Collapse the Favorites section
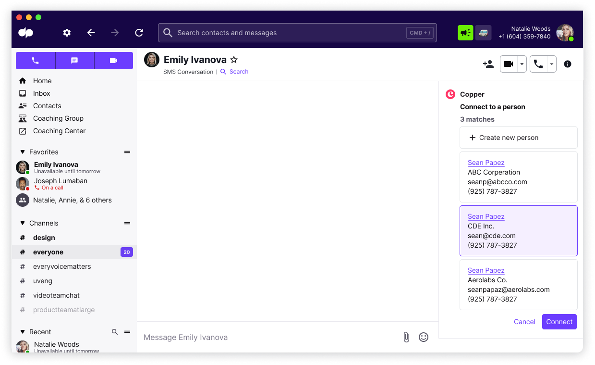 click(22, 151)
